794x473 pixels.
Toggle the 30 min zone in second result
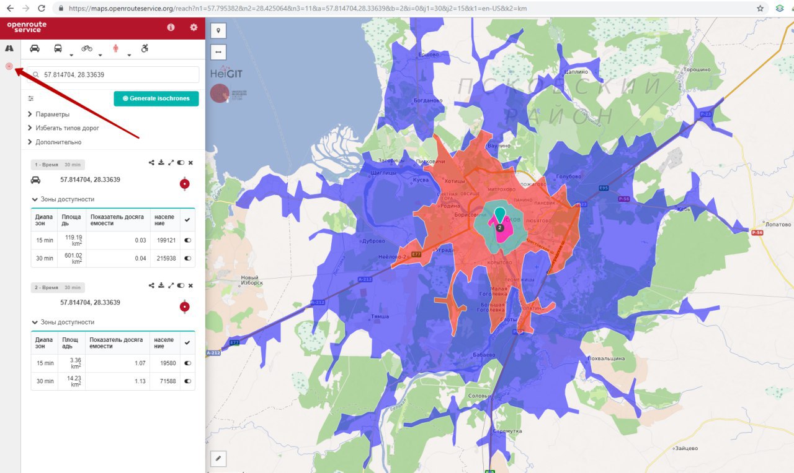[187, 381]
